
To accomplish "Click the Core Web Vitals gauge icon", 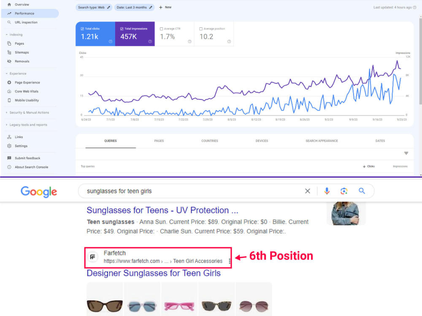I will pos(9,91).
